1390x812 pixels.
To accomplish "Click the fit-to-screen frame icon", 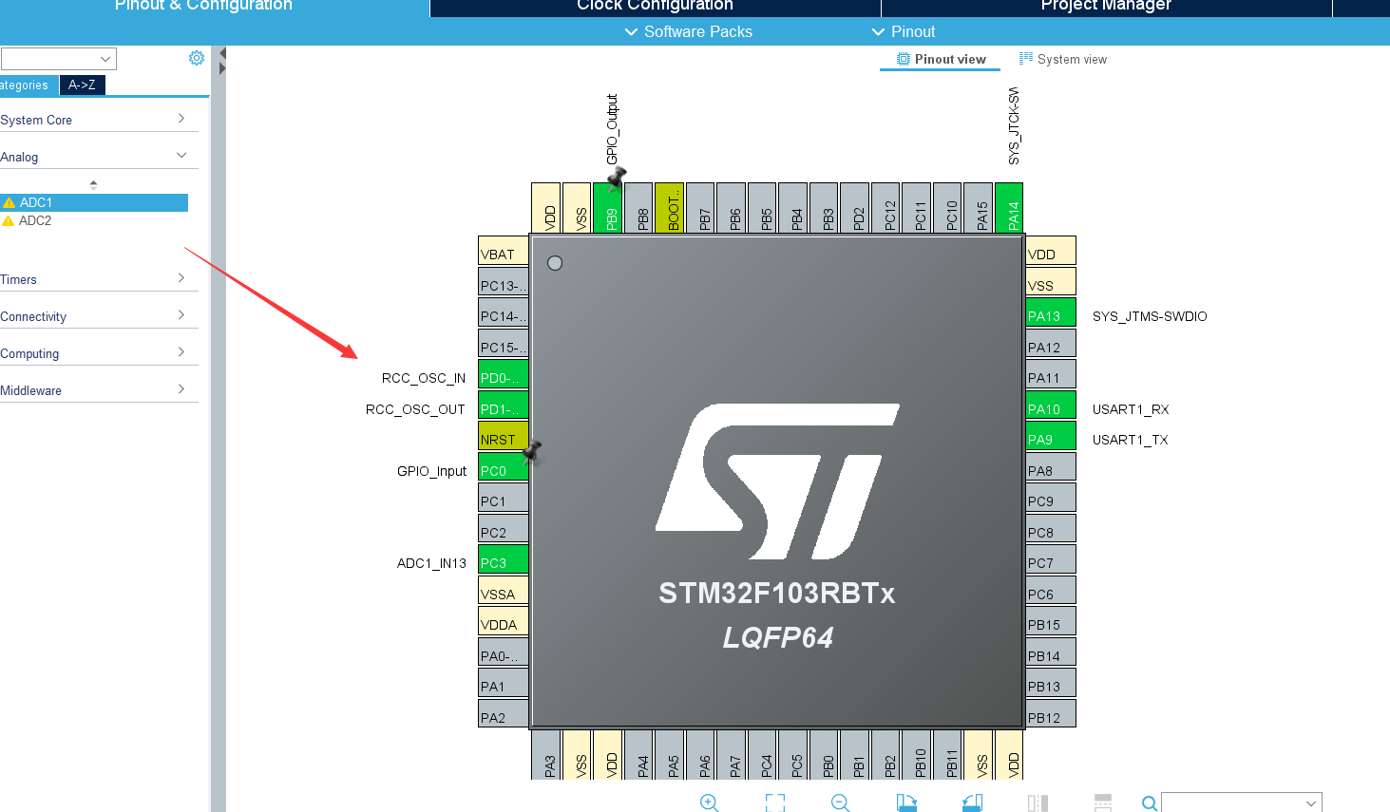I will coord(775,803).
